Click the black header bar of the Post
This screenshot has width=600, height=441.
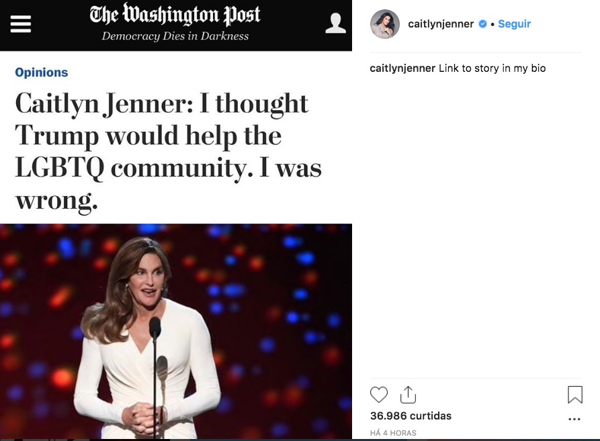(x=176, y=25)
